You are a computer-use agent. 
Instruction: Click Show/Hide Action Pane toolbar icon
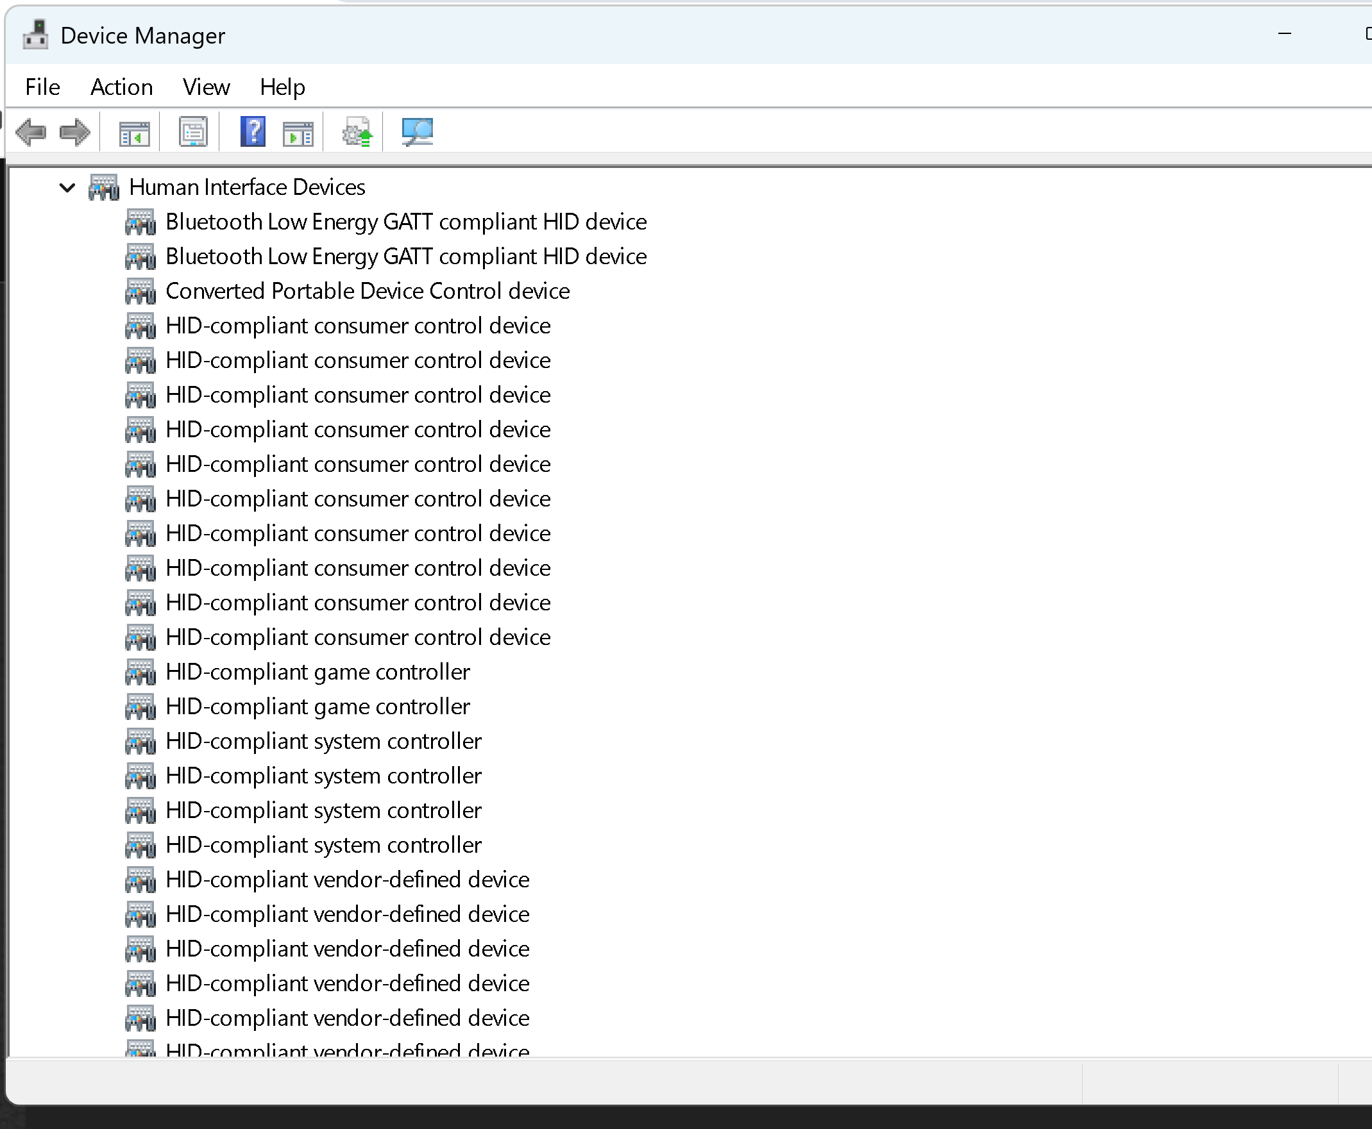pos(298,133)
